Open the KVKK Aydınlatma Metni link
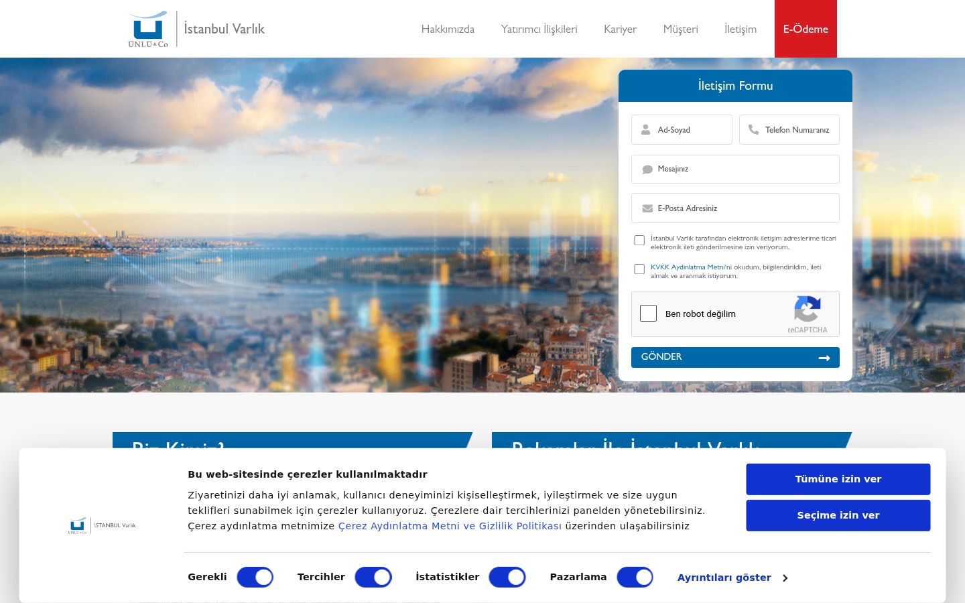The image size is (965, 603). 688,267
